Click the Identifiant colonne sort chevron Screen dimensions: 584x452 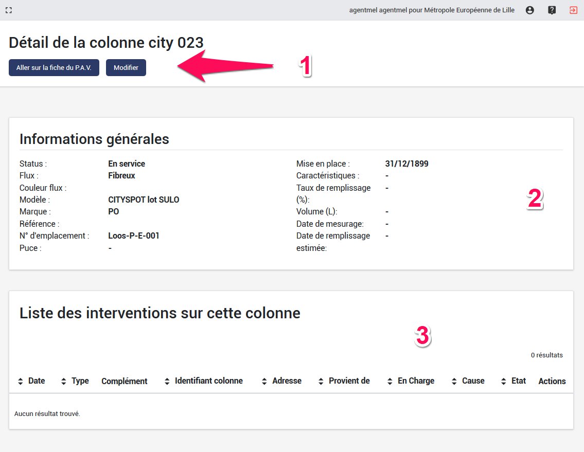[x=166, y=381]
